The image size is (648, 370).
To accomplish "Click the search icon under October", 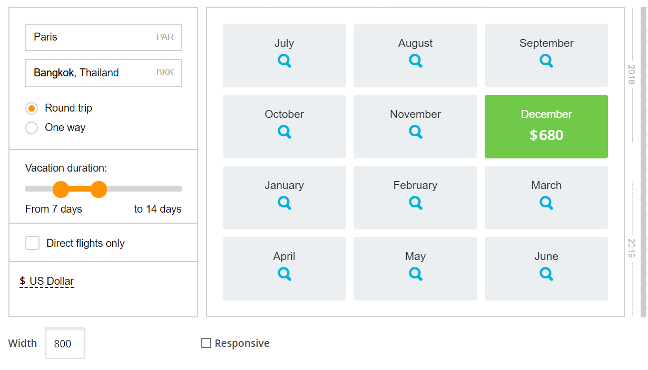I will tap(284, 132).
